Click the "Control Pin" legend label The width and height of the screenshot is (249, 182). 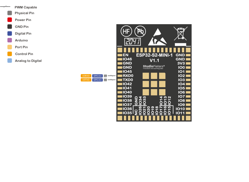24,54
